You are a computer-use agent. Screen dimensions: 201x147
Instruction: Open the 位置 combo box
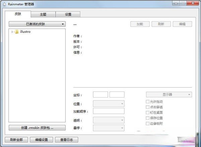[x=109, y=104]
